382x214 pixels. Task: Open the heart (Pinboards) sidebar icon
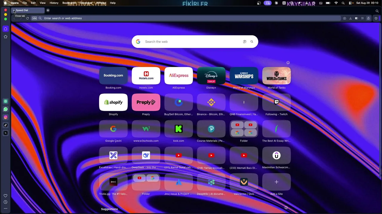(x=5, y=196)
